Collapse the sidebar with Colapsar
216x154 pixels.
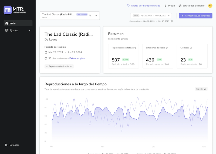pyautogui.click(x=12, y=145)
